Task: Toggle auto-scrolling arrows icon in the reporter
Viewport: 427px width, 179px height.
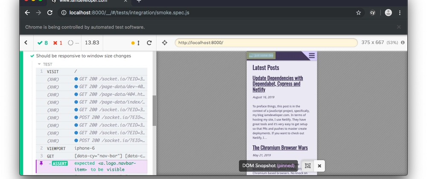Action: 138,43
